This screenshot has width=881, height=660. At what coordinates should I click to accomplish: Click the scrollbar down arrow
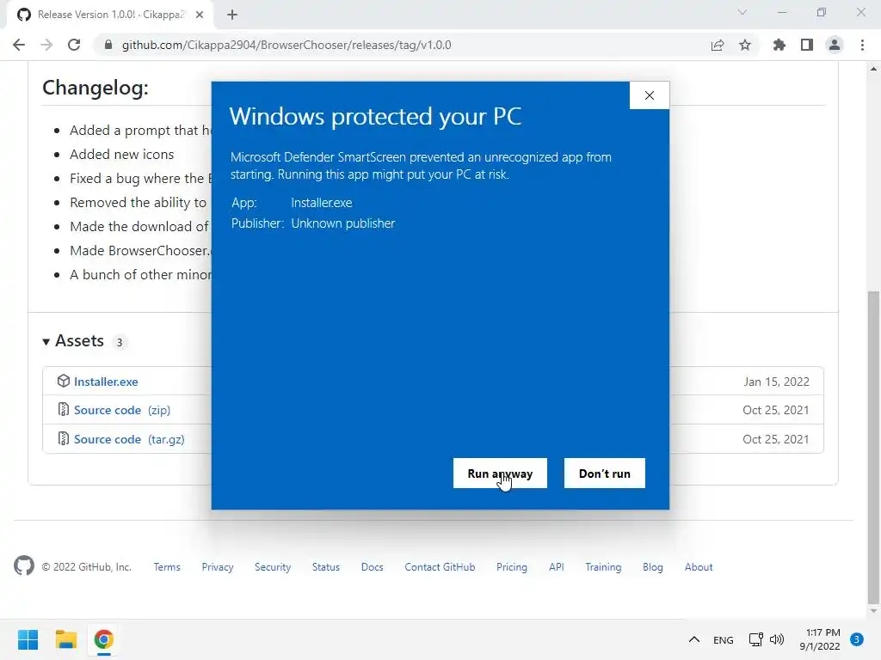pyautogui.click(x=873, y=611)
